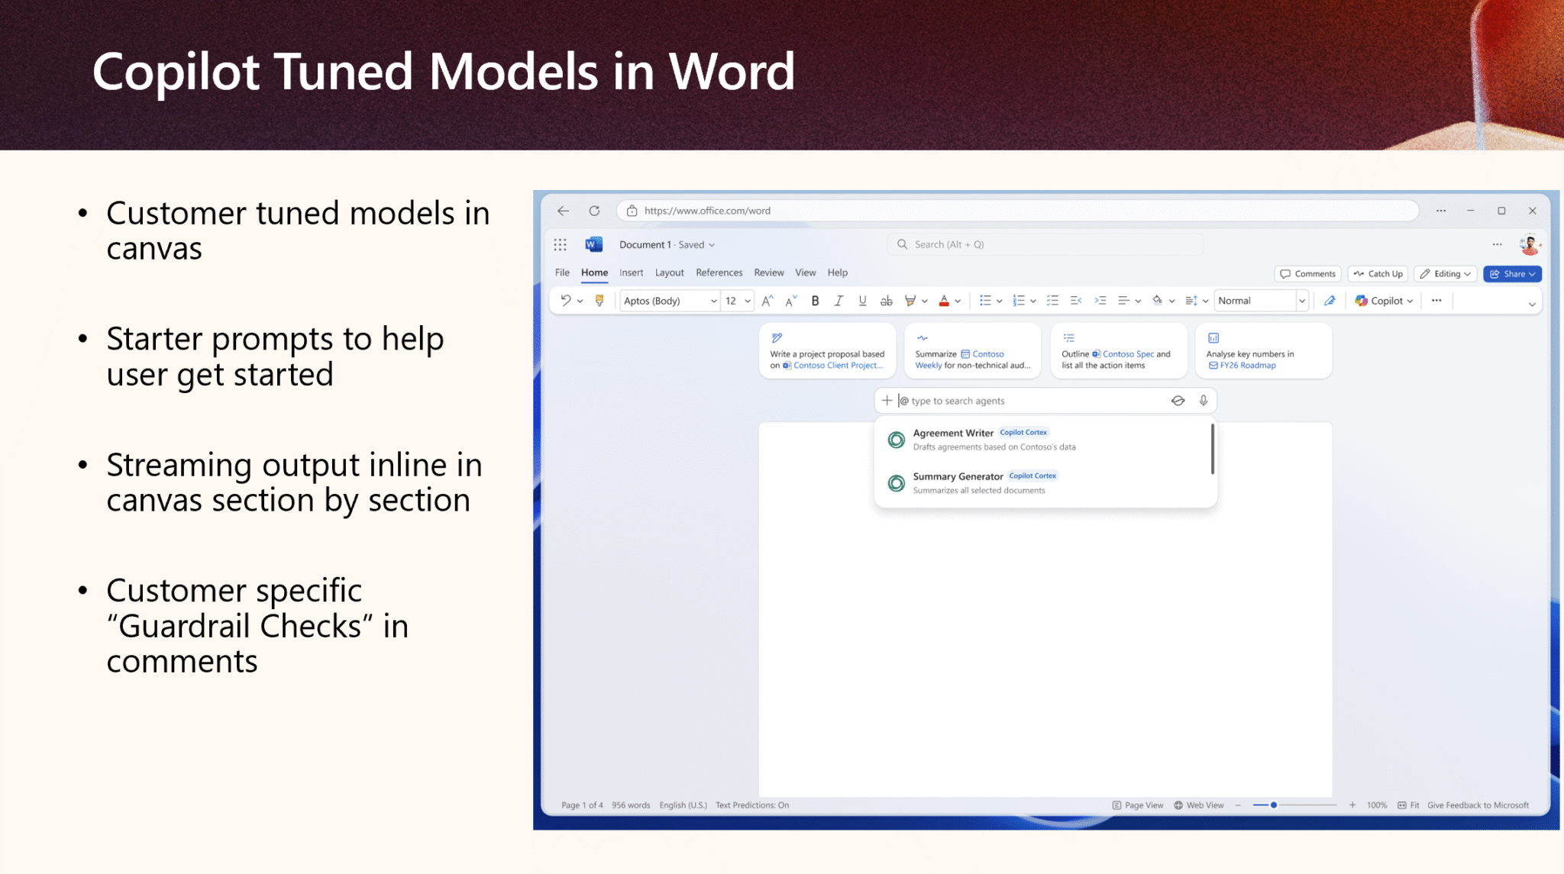Click the Bold formatting icon
1564x874 pixels.
pyautogui.click(x=815, y=301)
